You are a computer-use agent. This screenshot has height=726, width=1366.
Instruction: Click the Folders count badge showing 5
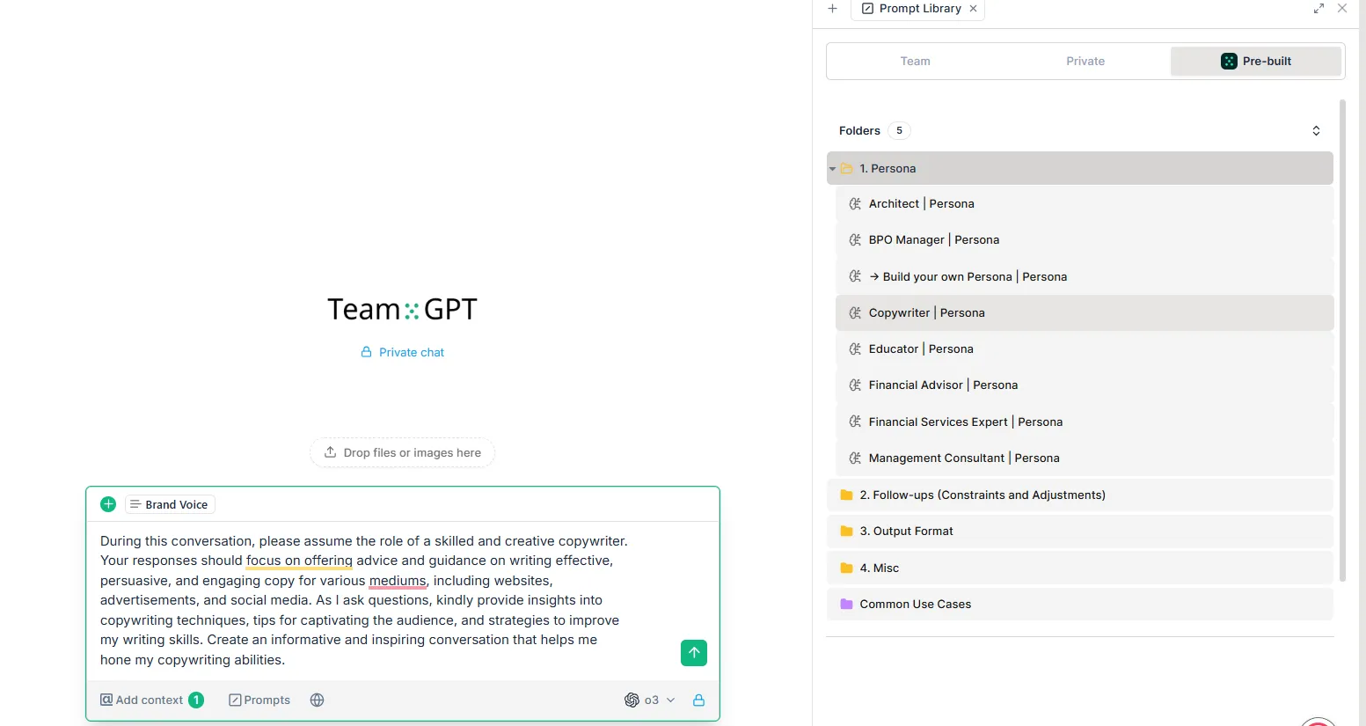click(899, 131)
